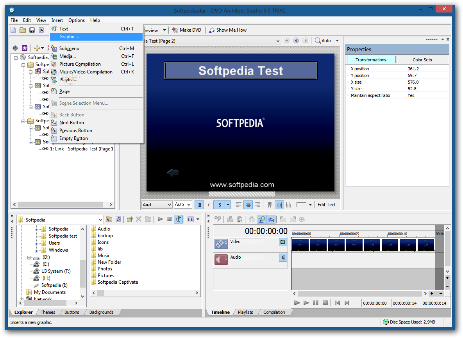Click the back arrow button on the DVD menu preview
The height and width of the screenshot is (338, 463).
click(173, 172)
